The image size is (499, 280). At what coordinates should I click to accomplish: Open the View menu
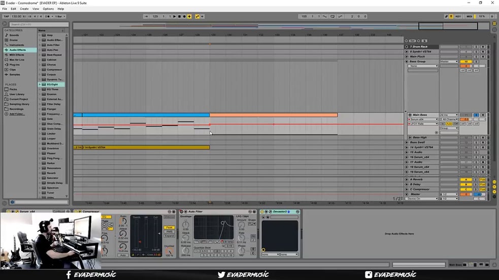pyautogui.click(x=36, y=9)
